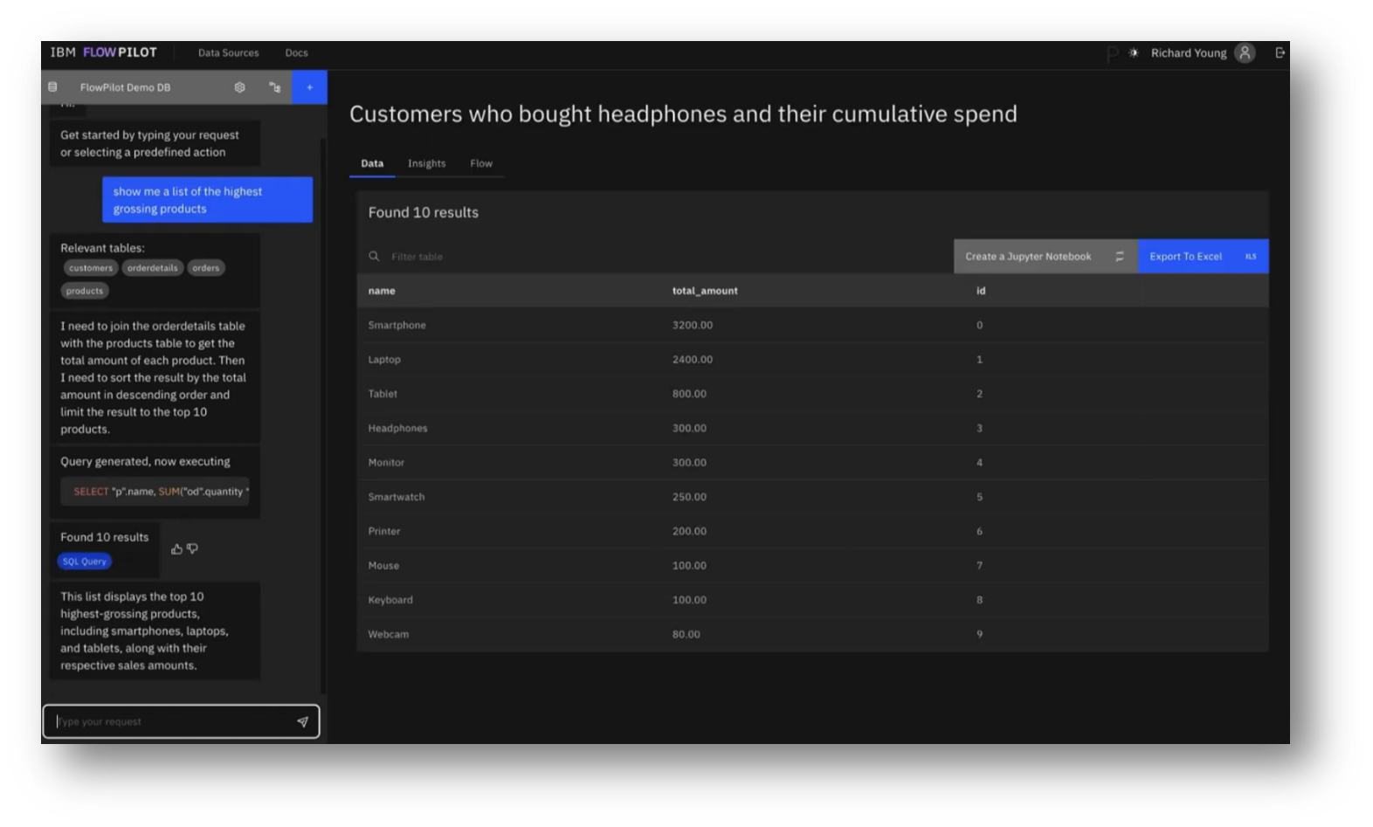Click the search icon in table filter

pos(374,257)
